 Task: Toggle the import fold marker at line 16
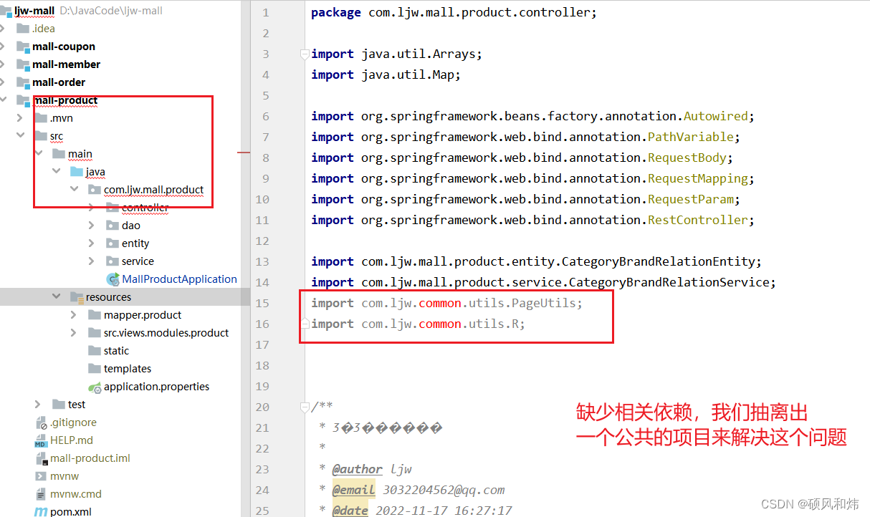[x=305, y=324]
